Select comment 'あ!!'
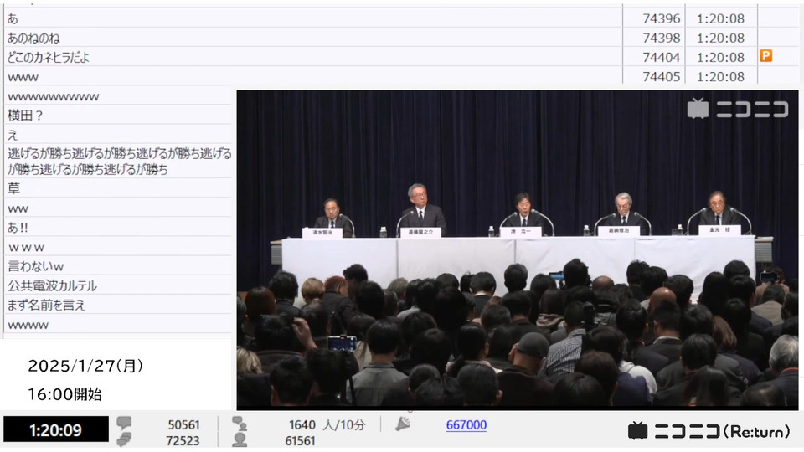The image size is (804, 452). click(x=18, y=228)
